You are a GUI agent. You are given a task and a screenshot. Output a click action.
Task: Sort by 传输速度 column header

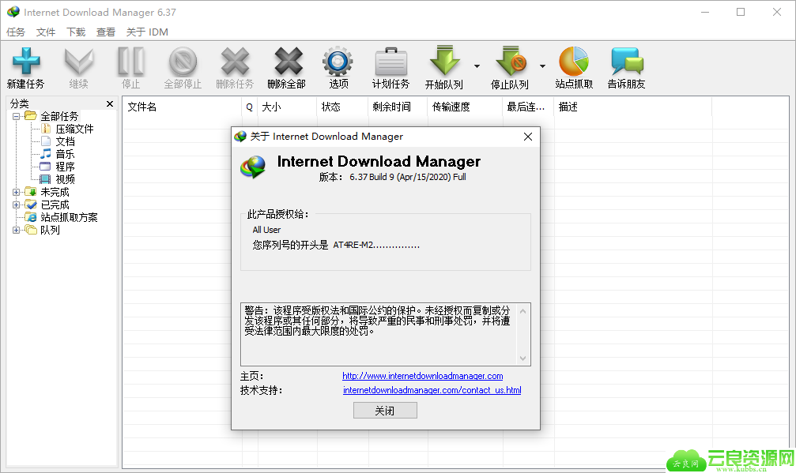point(465,107)
